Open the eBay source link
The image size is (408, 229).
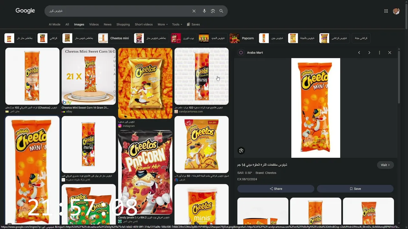[x=69, y=112]
